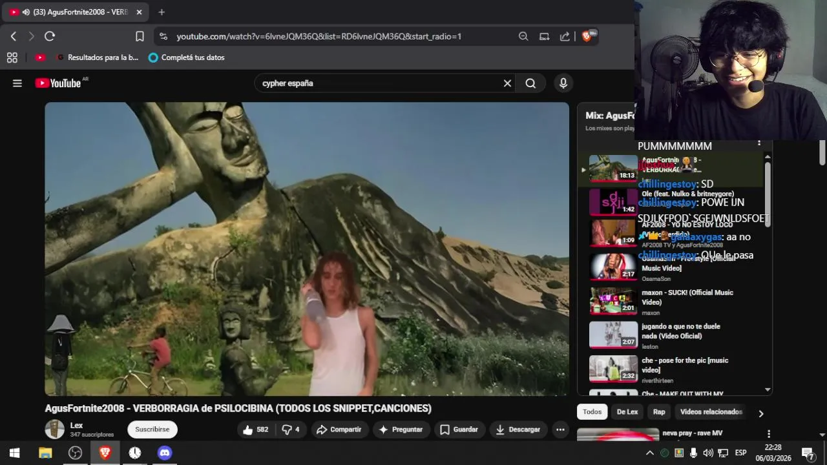This screenshot has height=465, width=827.
Task: Select the Rap chip
Action: (x=659, y=412)
